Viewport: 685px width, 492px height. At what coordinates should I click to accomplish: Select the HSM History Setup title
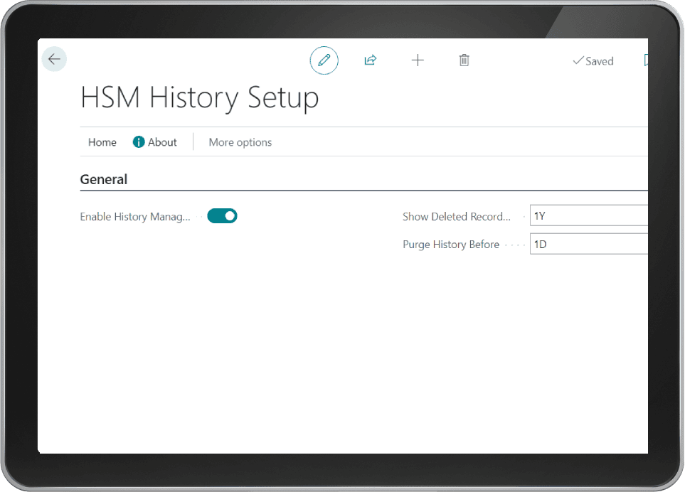(200, 98)
